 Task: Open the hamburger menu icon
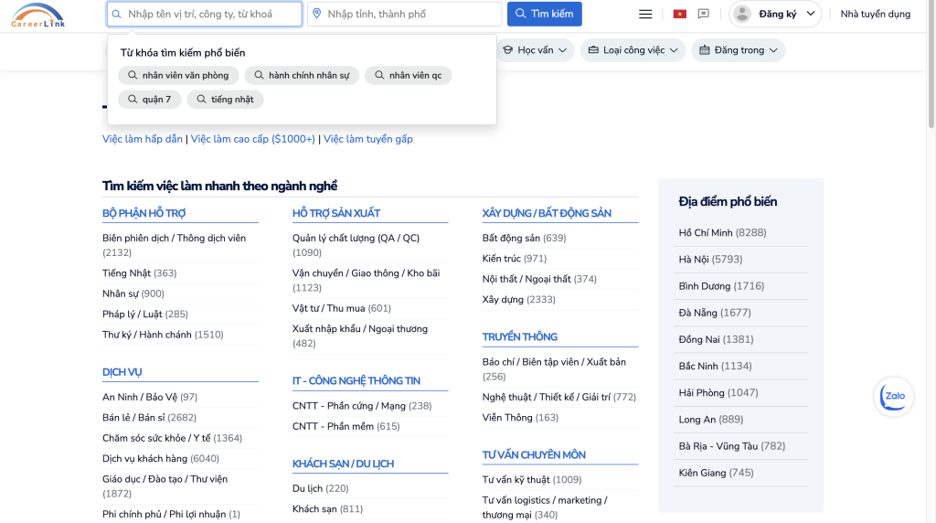[x=645, y=15]
